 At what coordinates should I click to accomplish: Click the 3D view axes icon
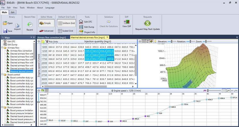pyautogui.click(x=147, y=41)
